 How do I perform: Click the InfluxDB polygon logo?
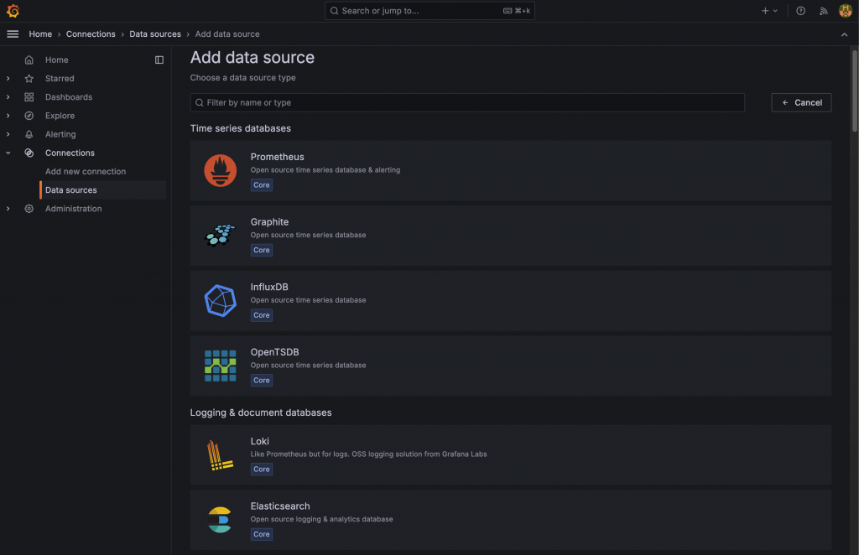[x=221, y=301]
